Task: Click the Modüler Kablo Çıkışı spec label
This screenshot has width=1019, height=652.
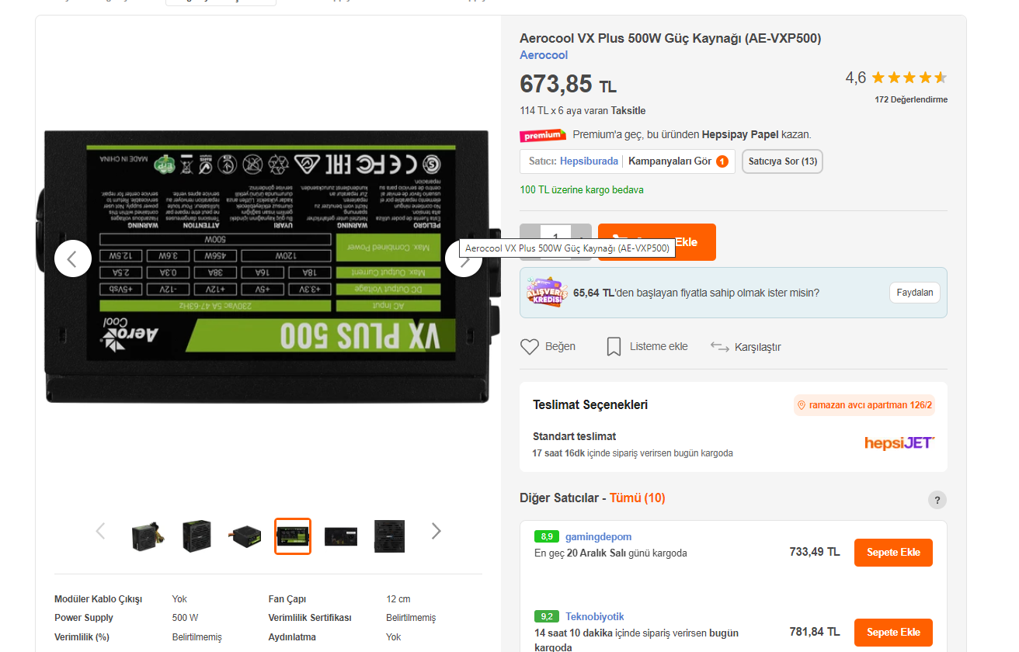Action: click(x=99, y=599)
